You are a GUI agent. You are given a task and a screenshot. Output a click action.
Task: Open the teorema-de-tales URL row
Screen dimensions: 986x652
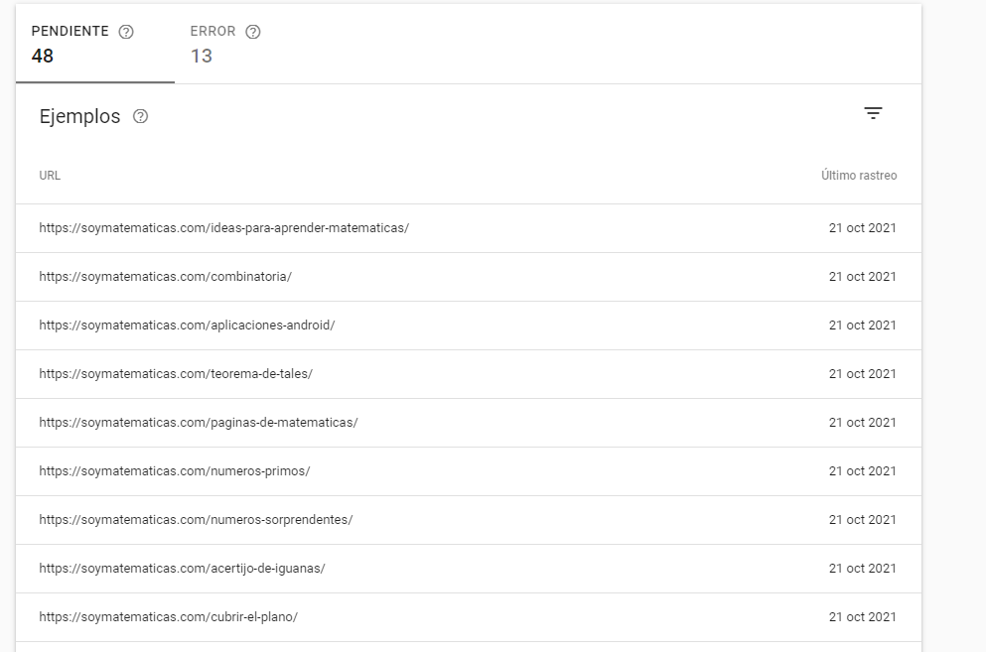pos(469,374)
